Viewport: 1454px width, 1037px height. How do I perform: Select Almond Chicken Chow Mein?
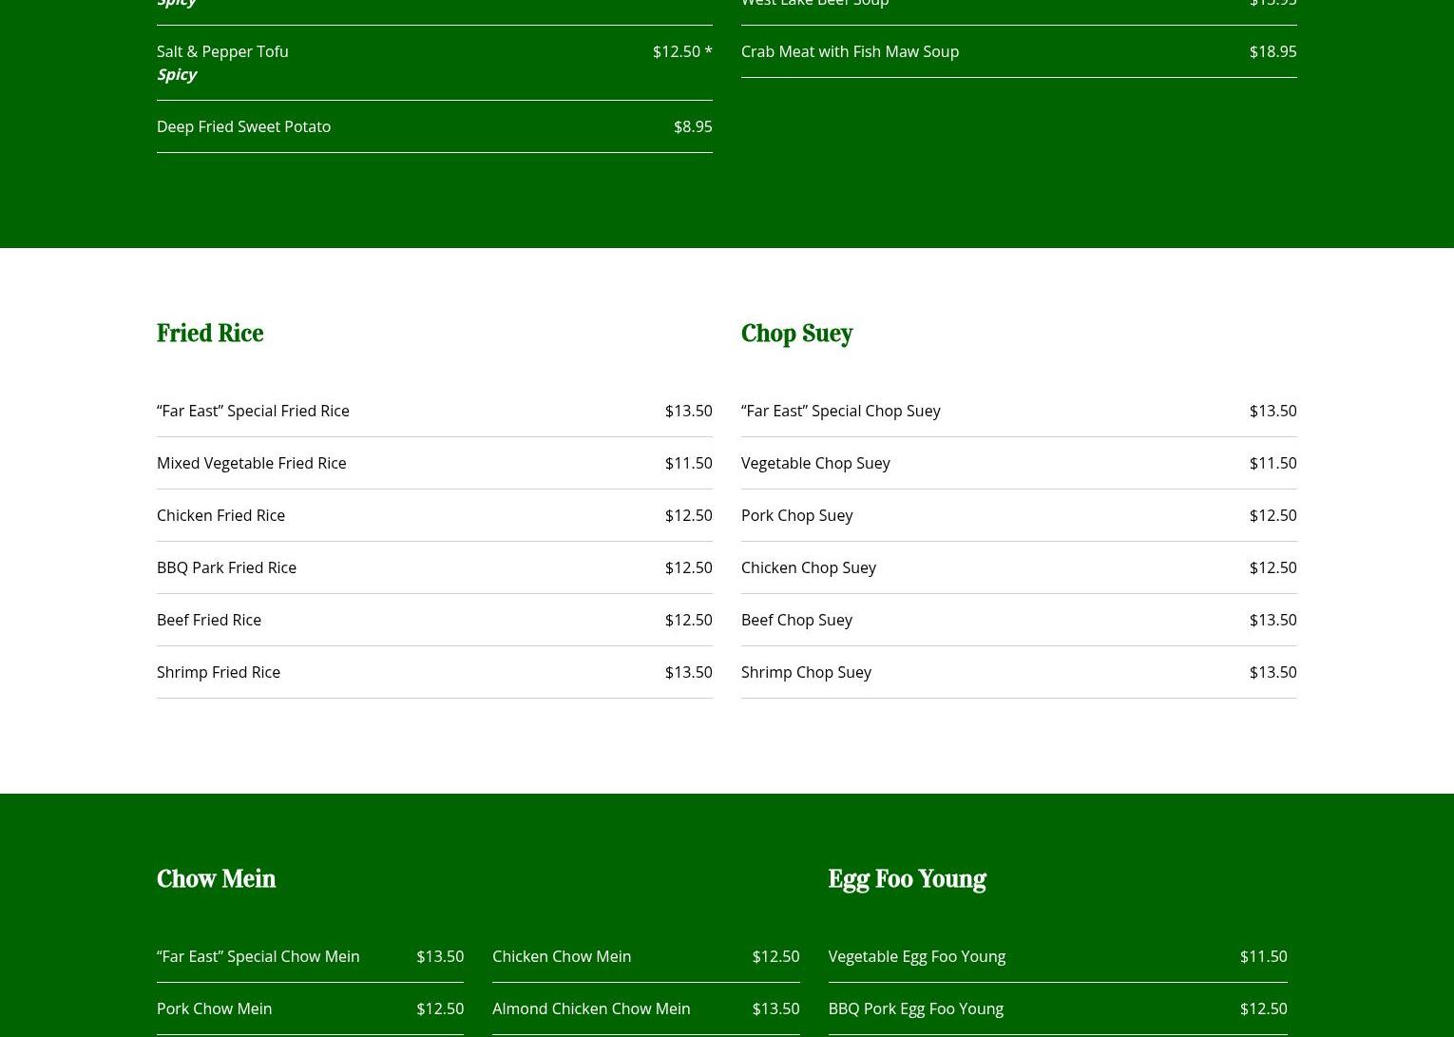point(591,1008)
